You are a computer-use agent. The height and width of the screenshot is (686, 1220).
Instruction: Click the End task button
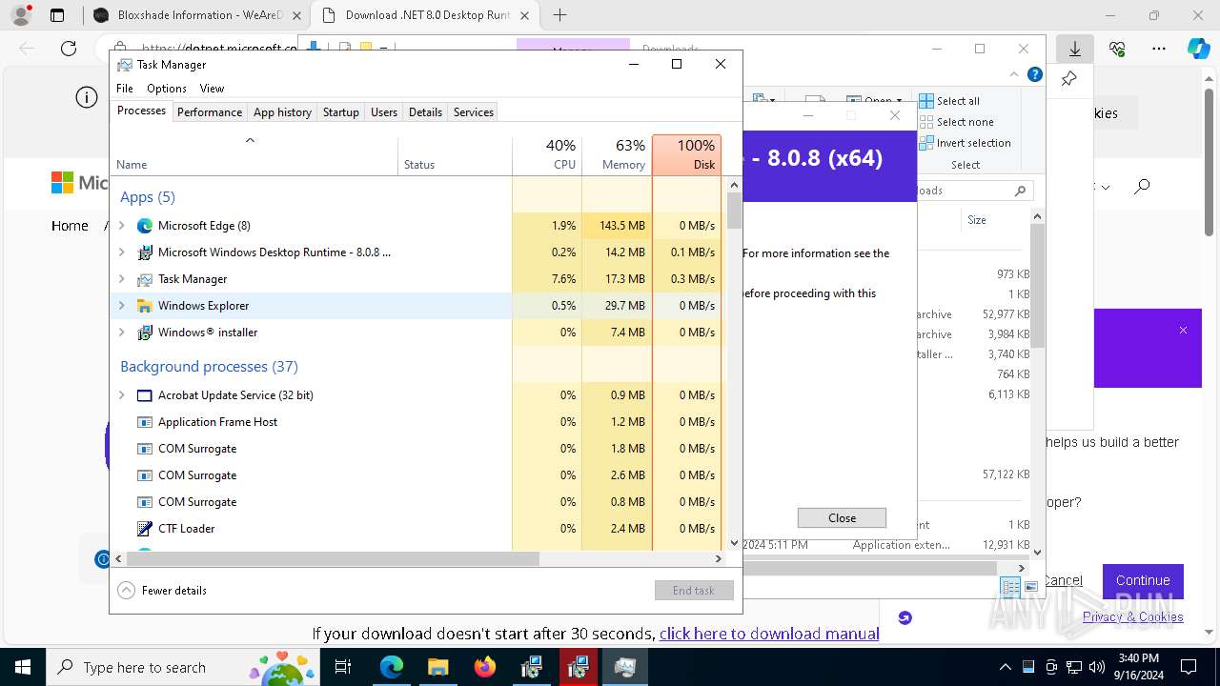(694, 591)
